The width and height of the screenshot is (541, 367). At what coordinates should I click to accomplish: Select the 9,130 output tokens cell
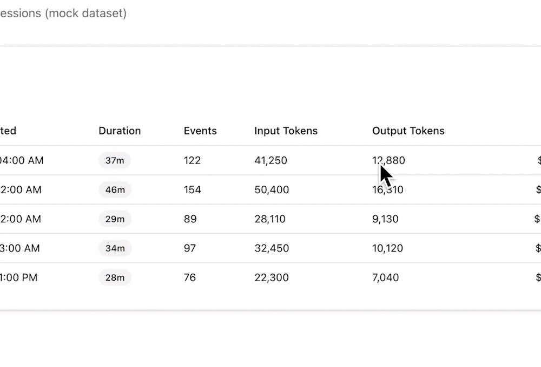tap(385, 219)
